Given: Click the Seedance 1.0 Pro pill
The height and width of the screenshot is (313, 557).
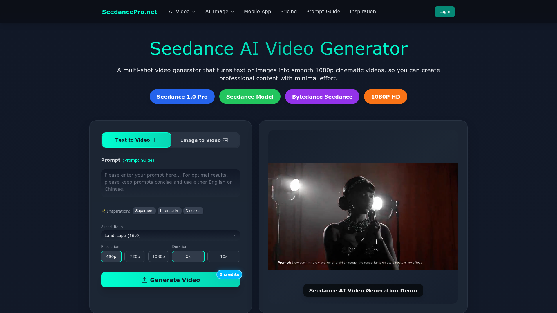Looking at the screenshot, I should [x=182, y=97].
